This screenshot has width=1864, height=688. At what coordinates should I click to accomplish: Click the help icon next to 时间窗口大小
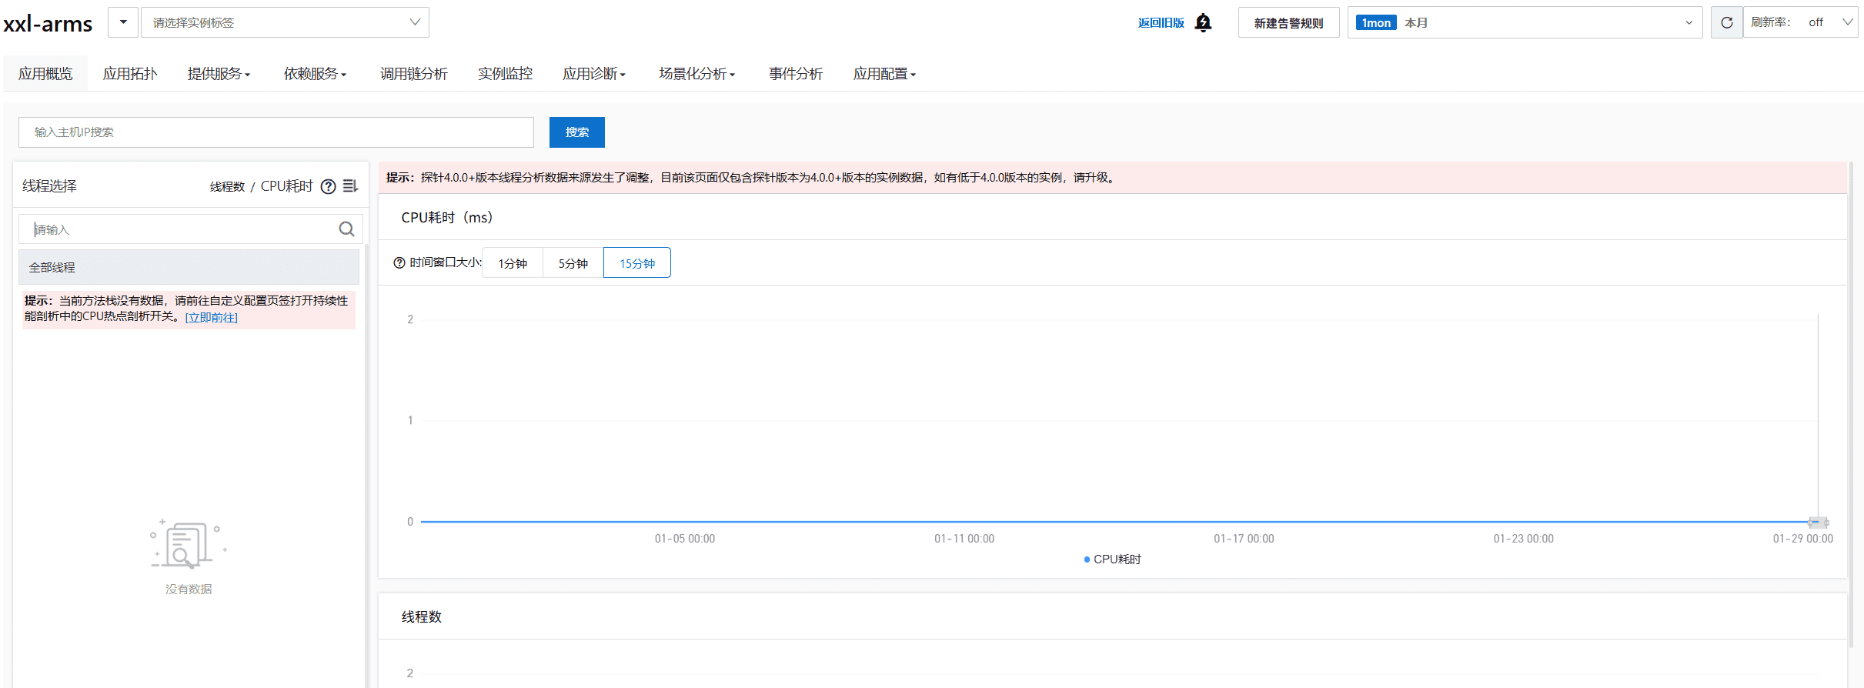399,262
